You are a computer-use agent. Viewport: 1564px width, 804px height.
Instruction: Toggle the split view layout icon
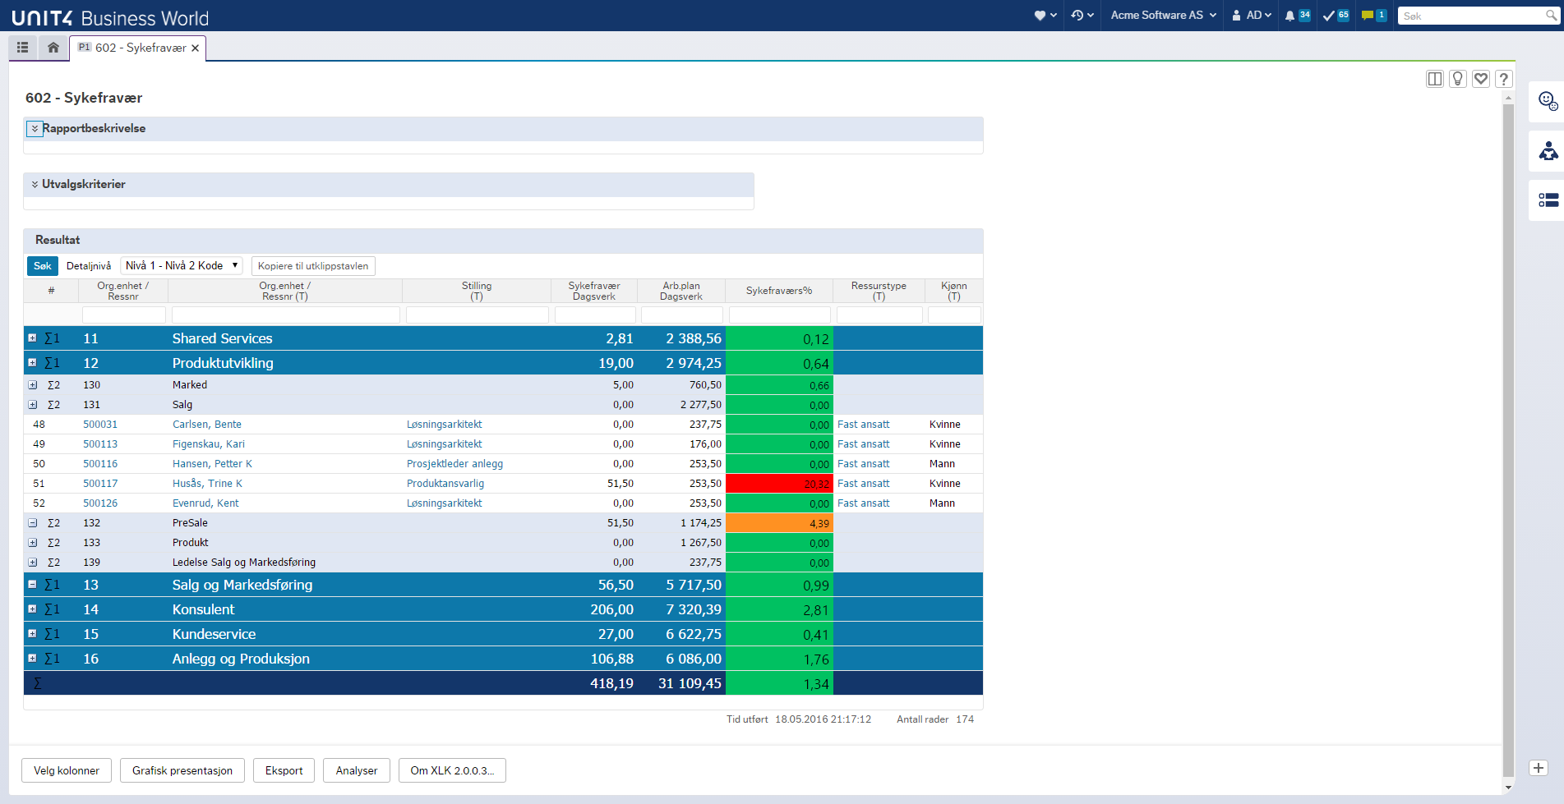1435,79
